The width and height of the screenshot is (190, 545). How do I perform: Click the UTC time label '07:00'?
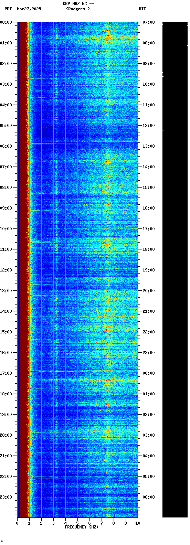pos(149,22)
